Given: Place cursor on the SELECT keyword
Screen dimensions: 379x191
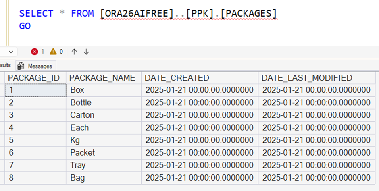Looking at the screenshot, I should point(36,13).
